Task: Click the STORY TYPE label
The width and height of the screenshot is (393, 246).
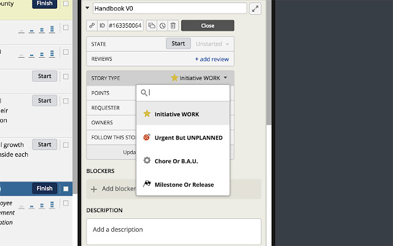Action: 106,78
